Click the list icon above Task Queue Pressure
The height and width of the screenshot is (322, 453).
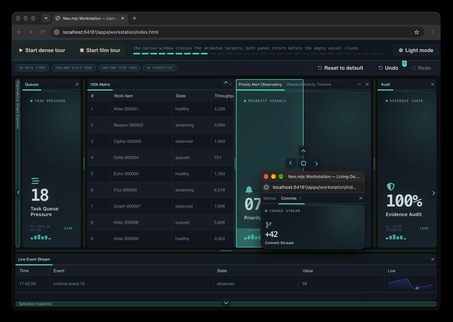pos(35,181)
